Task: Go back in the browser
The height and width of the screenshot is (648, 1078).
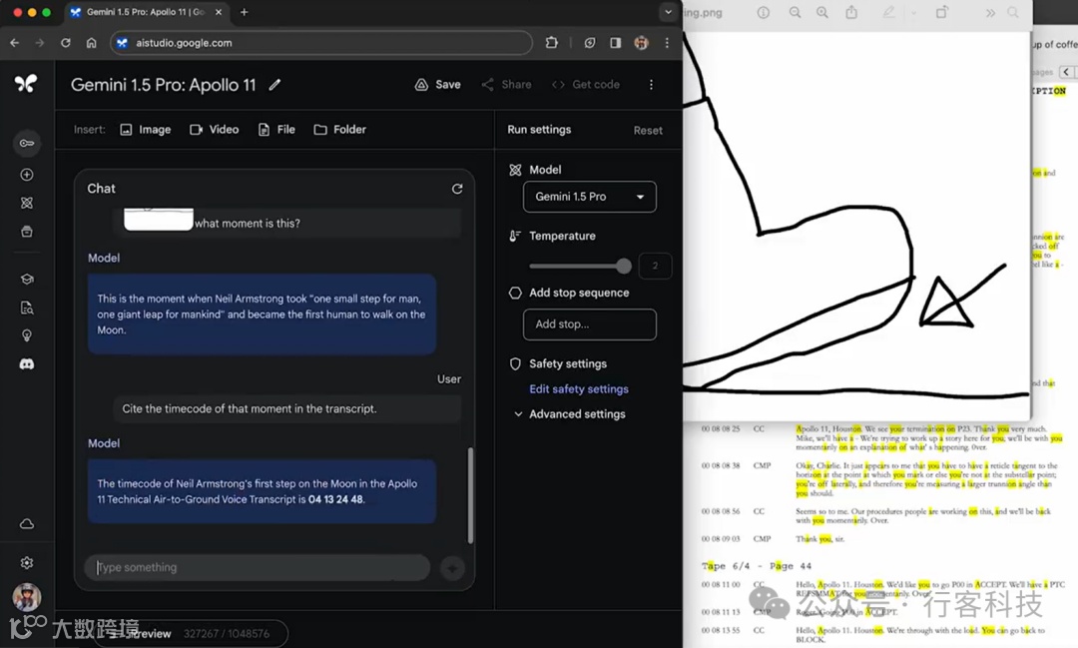Action: (x=14, y=43)
